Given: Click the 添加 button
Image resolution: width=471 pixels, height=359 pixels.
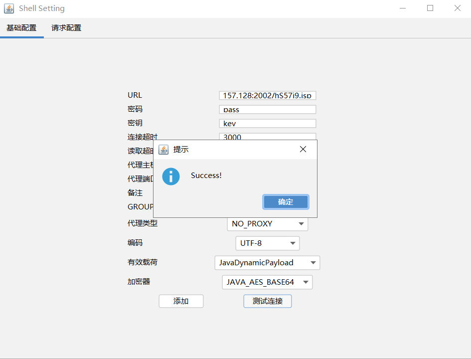Looking at the screenshot, I should 181,301.
